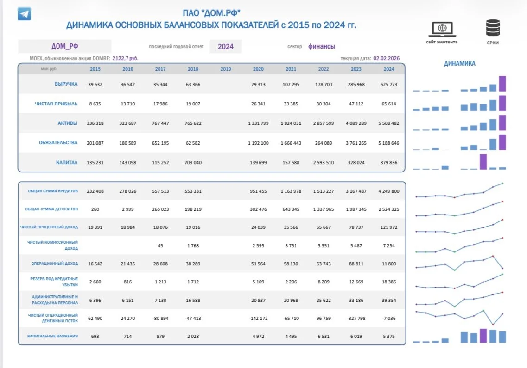Click the КАПИТАЛ row label
Viewport: 527px width, 368px height.
(x=67, y=162)
